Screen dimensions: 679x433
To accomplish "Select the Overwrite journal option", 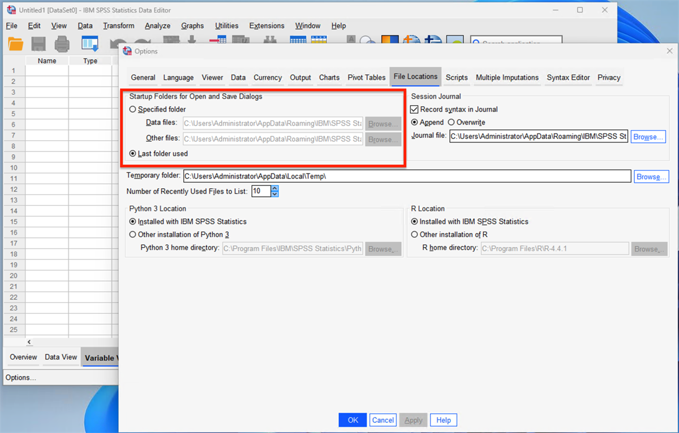I will (451, 122).
